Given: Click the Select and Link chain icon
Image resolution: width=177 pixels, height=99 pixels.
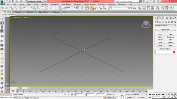Looking at the screenshot, I should tap(12, 8).
